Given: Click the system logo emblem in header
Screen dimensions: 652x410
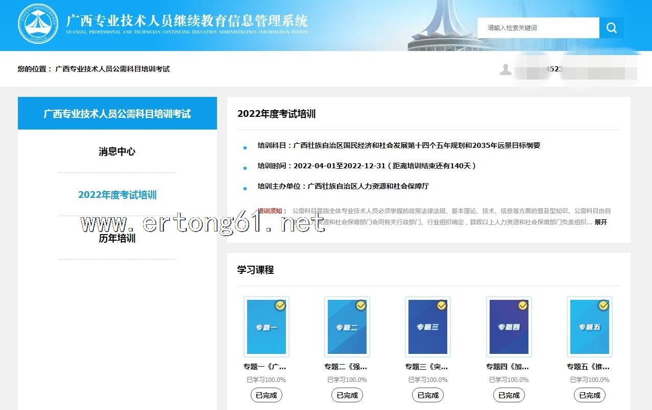Looking at the screenshot, I should [38, 25].
